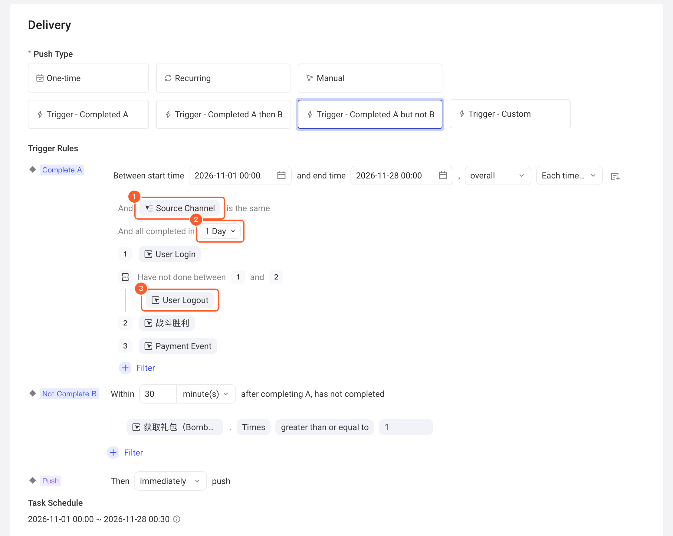
Task: Click the User Logout event chip
Action: tap(180, 300)
